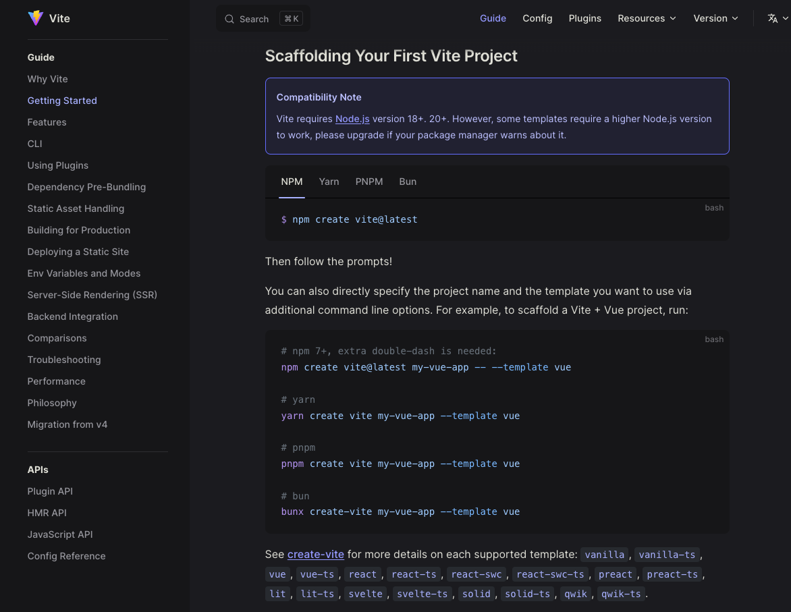791x612 pixels.
Task: Click the 'vanilla-ts' template tag
Action: click(x=667, y=555)
